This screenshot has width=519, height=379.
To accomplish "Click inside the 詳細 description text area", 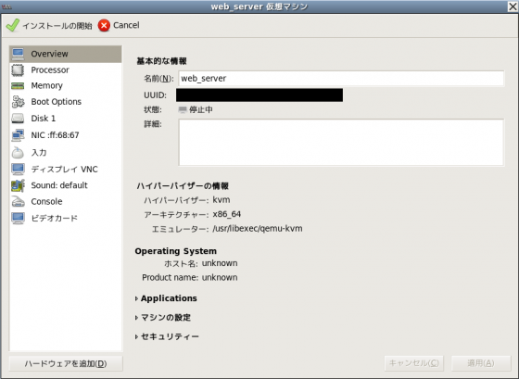I will point(341,143).
